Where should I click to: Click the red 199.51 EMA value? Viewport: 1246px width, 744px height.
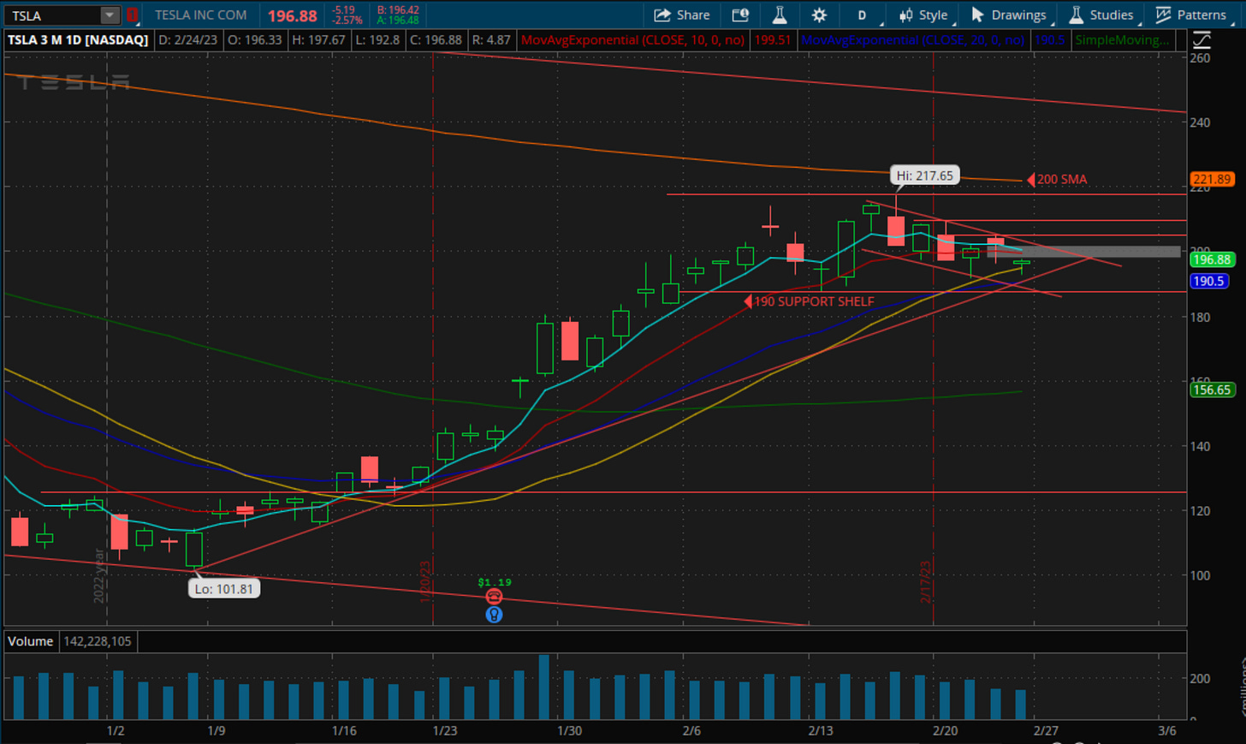[x=773, y=40]
